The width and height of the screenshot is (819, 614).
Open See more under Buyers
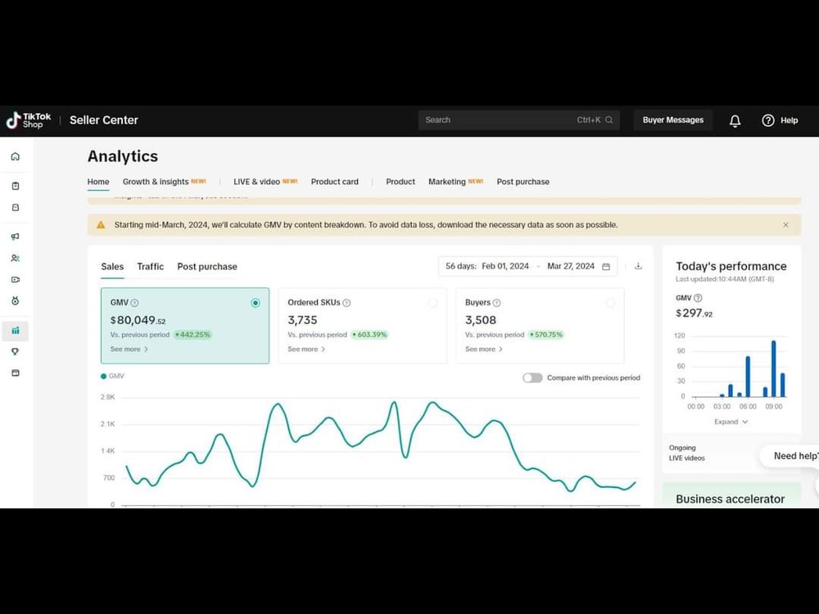click(484, 350)
